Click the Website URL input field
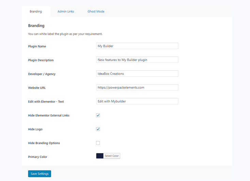Image resolution: width=250 pixels, height=181 pixels. (x=137, y=87)
